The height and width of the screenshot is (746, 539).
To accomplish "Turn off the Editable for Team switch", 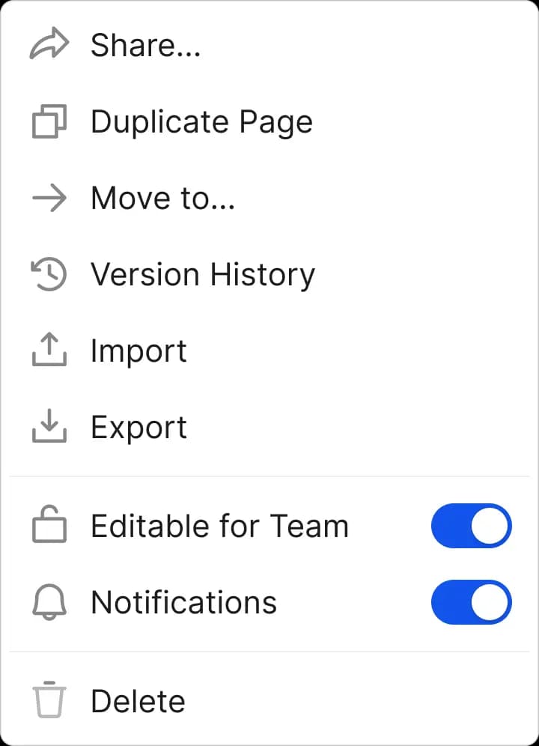I will coord(471,526).
